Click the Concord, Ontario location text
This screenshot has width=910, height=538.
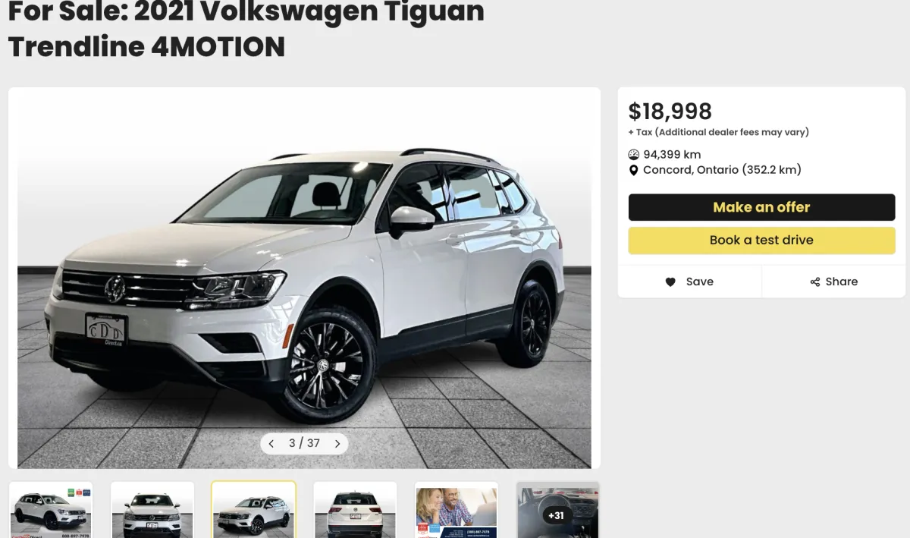point(722,170)
